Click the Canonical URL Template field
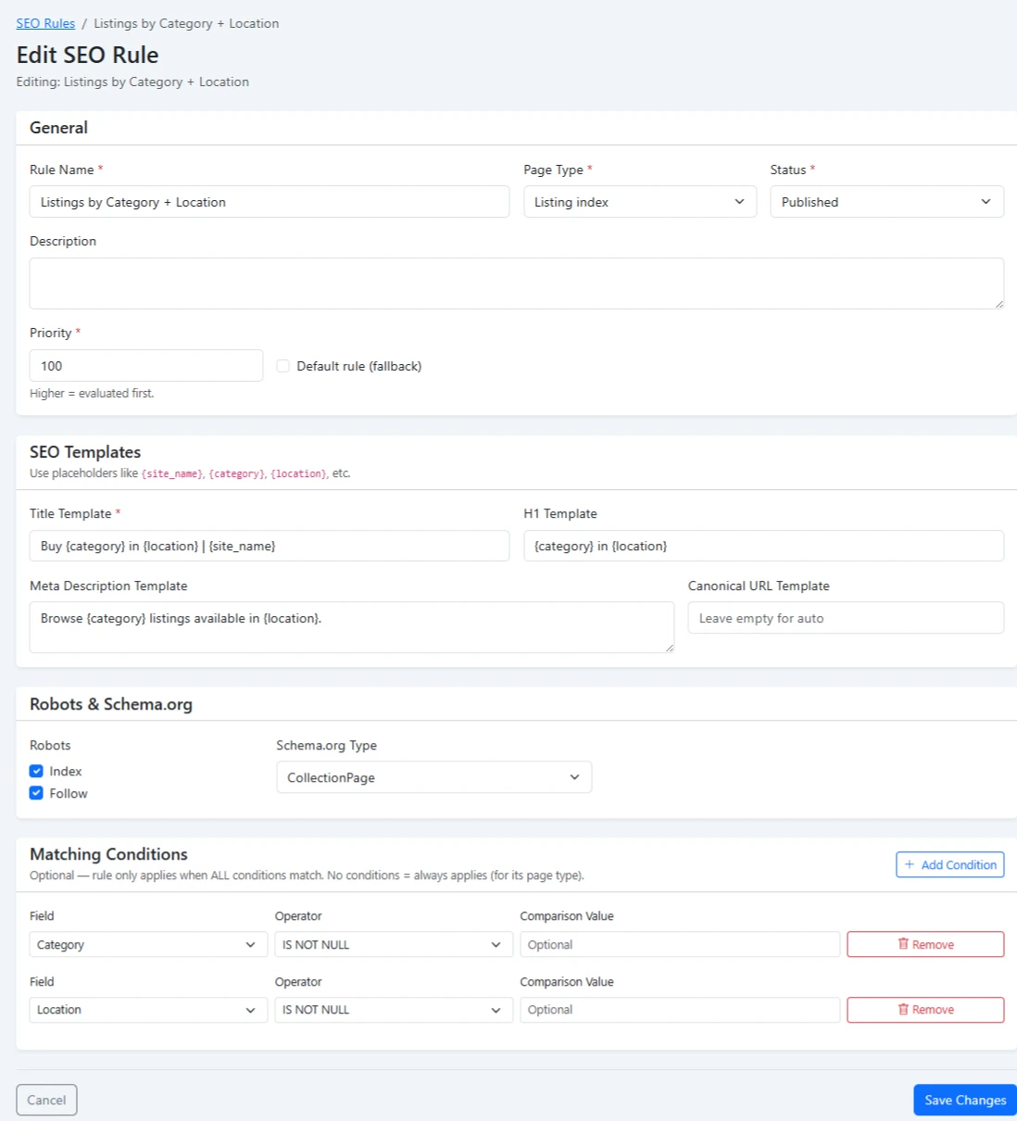The image size is (1017, 1121). point(846,618)
